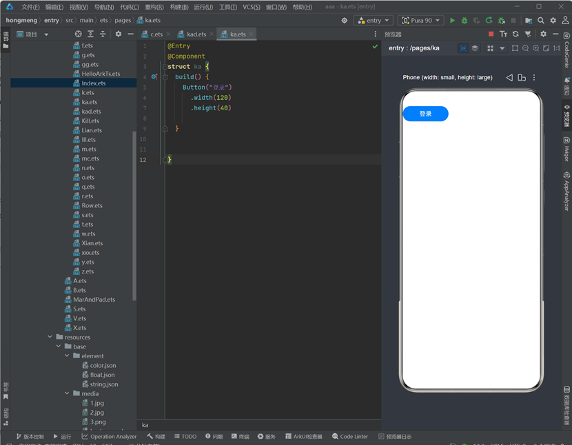572x445 pixels.
Task: Switch to the c.ets editor tab
Action: [x=156, y=34]
